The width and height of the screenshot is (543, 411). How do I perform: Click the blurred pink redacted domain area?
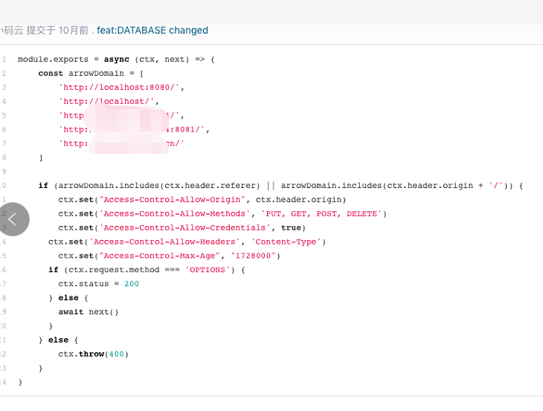click(x=126, y=129)
